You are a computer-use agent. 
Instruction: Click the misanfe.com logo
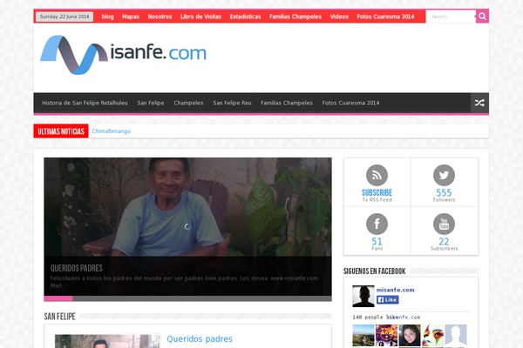123,55
